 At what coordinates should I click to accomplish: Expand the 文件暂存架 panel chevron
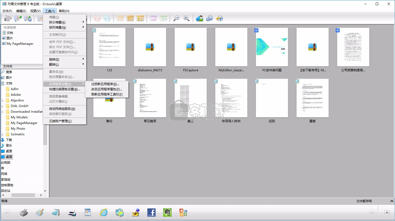point(392,201)
